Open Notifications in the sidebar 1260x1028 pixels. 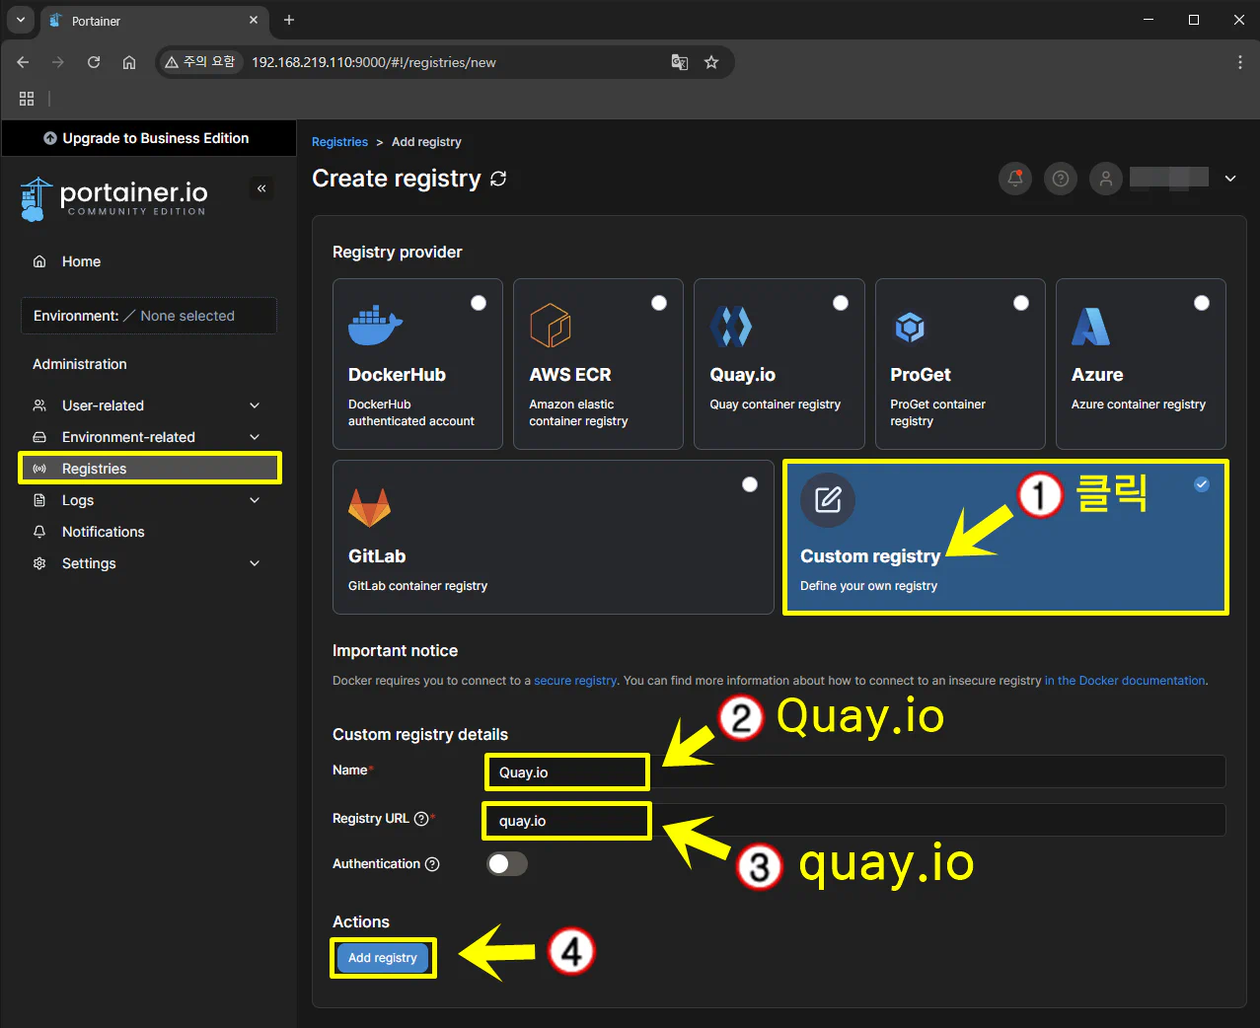click(149, 532)
